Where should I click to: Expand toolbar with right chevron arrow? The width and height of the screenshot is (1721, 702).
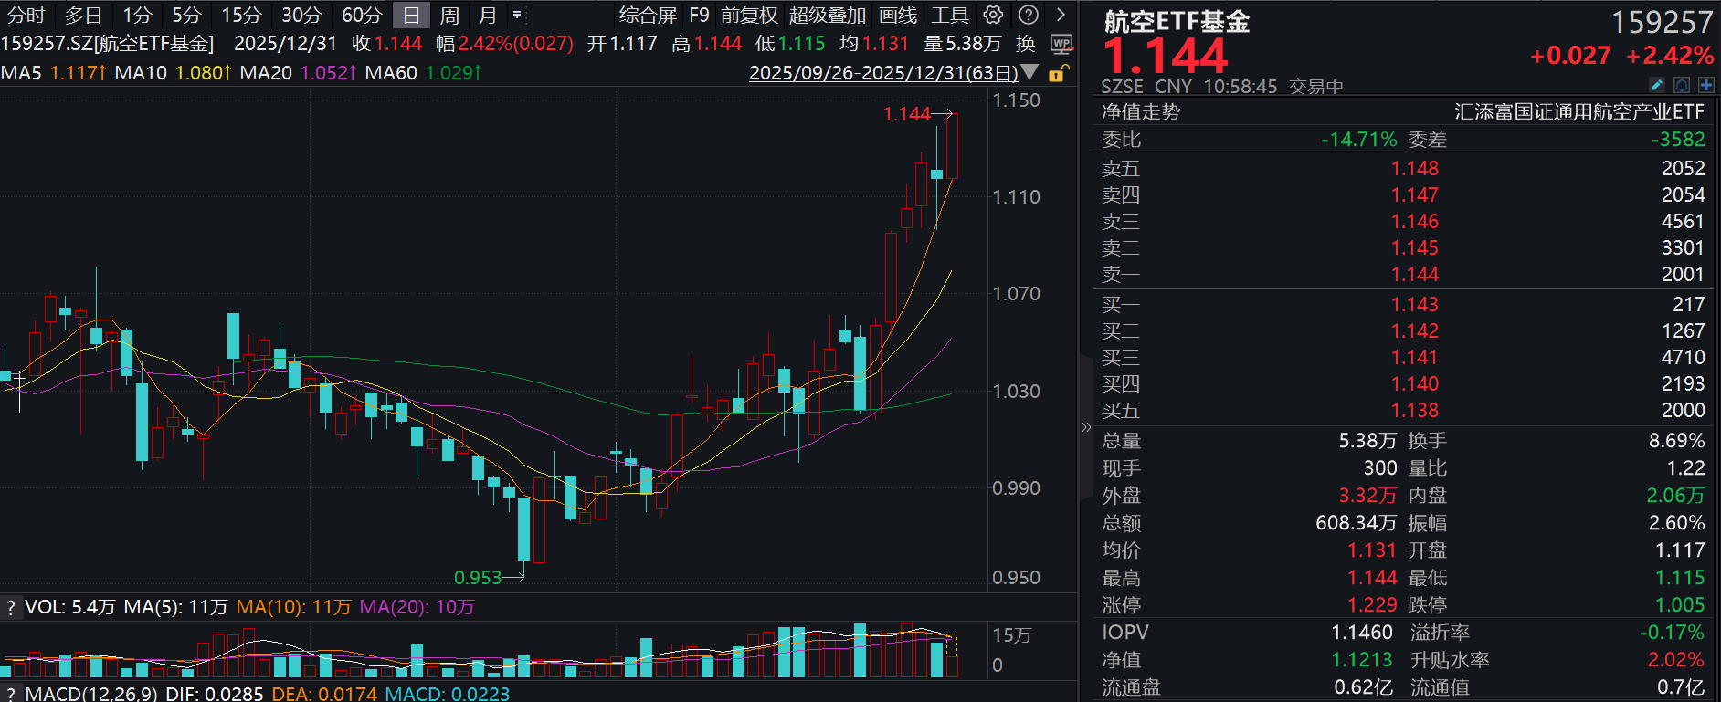pyautogui.click(x=1061, y=15)
